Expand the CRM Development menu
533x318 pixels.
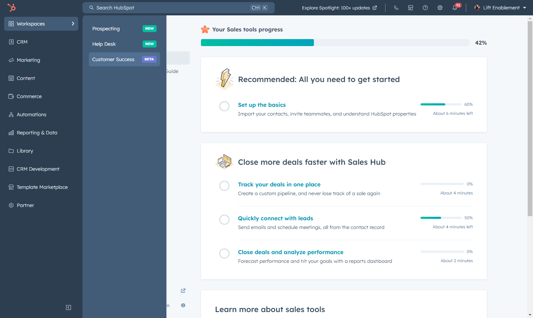41,169
